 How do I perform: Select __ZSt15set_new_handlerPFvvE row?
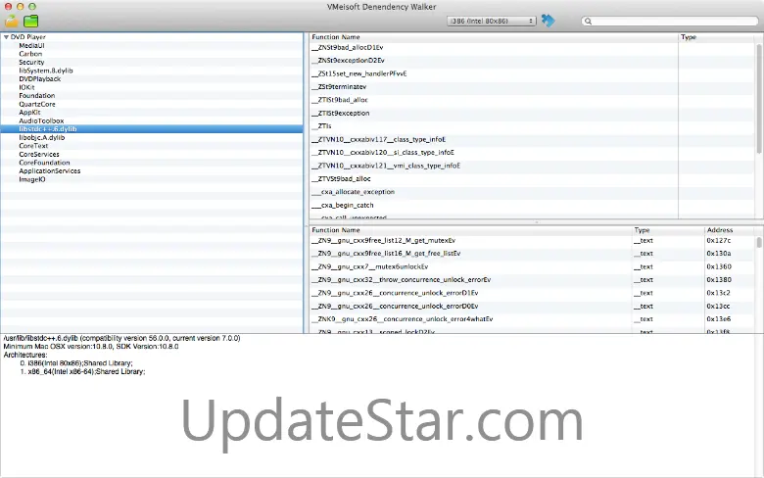(x=532, y=73)
